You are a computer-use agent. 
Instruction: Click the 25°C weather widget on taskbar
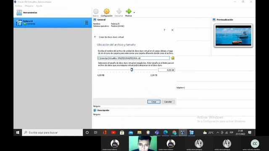[208, 133]
